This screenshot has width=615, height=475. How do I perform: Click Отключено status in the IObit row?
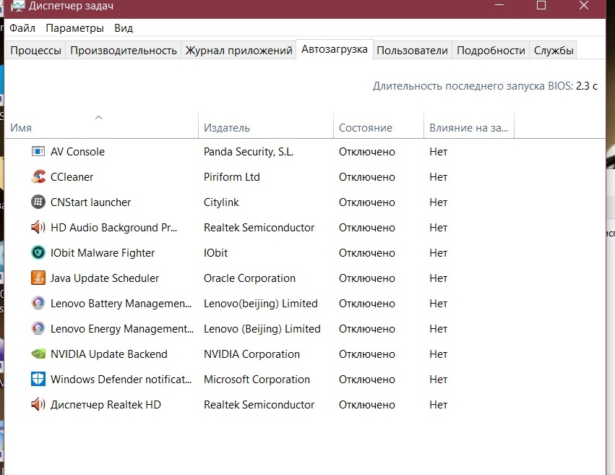[367, 252]
